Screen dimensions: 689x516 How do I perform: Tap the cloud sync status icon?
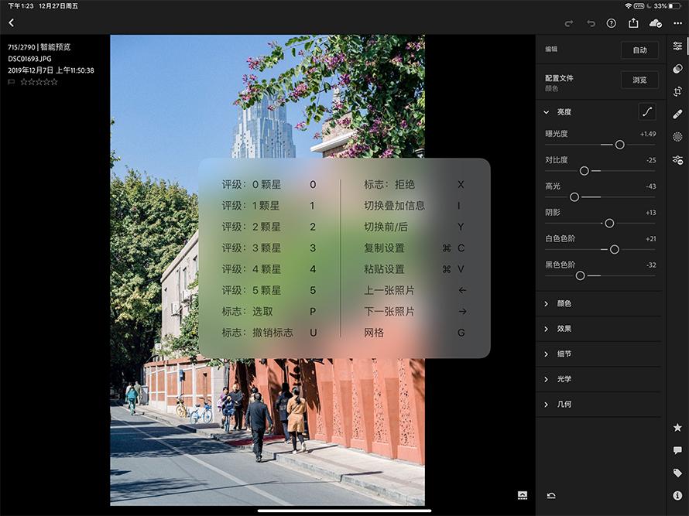coord(655,23)
